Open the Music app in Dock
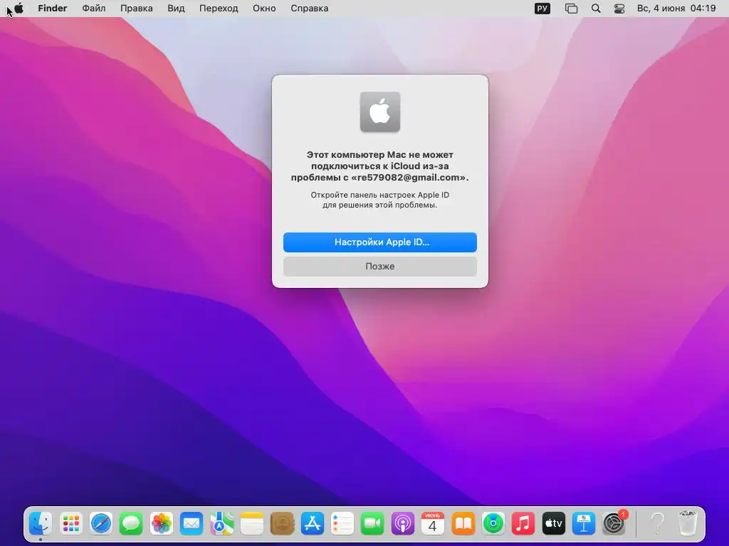The height and width of the screenshot is (546, 729). click(523, 524)
